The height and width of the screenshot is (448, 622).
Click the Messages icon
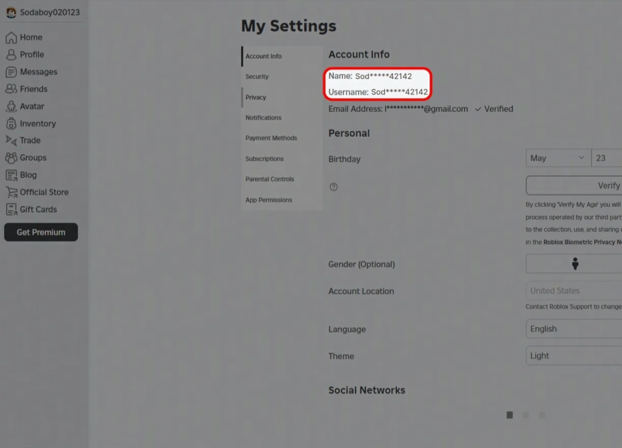tap(11, 72)
